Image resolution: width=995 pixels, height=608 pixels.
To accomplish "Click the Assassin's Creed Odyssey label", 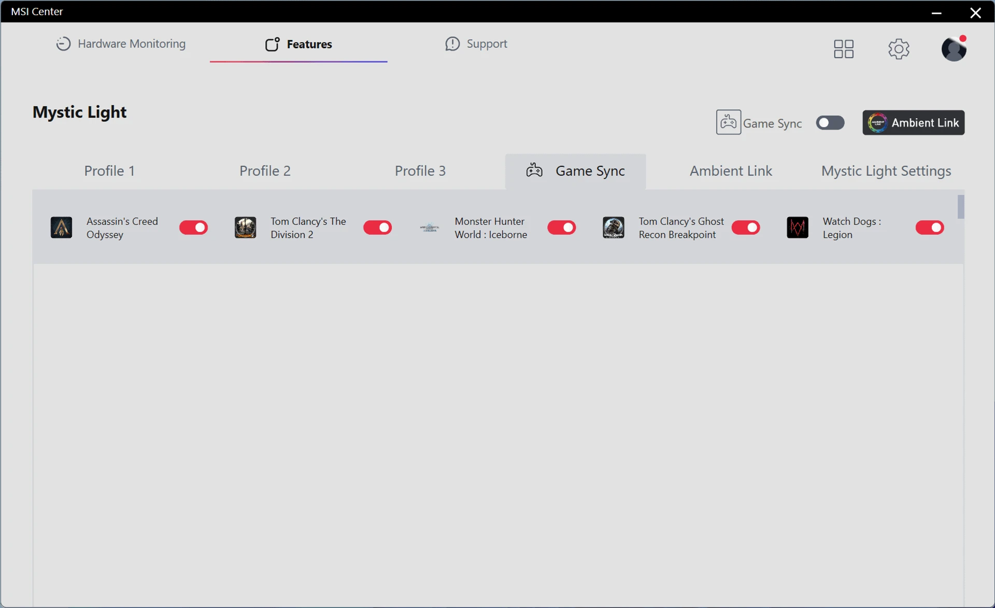I will (x=122, y=228).
